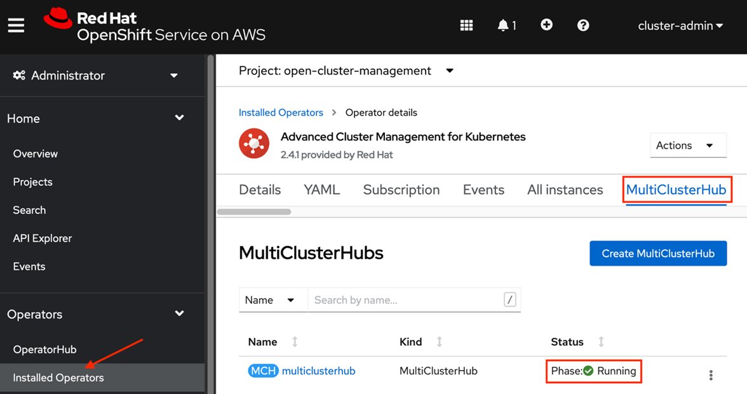This screenshot has width=747, height=394.
Task: Switch to the Events tab
Action: (x=483, y=190)
